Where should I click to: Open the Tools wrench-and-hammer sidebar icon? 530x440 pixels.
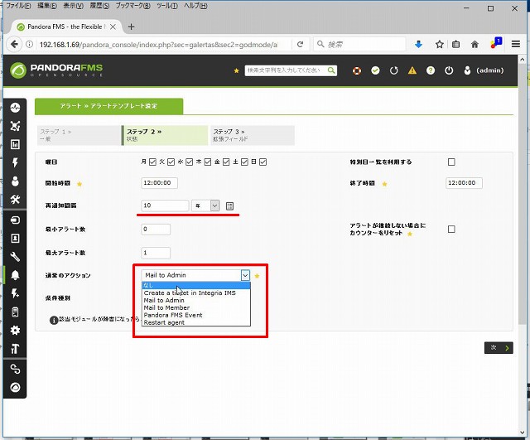pyautogui.click(x=15, y=200)
